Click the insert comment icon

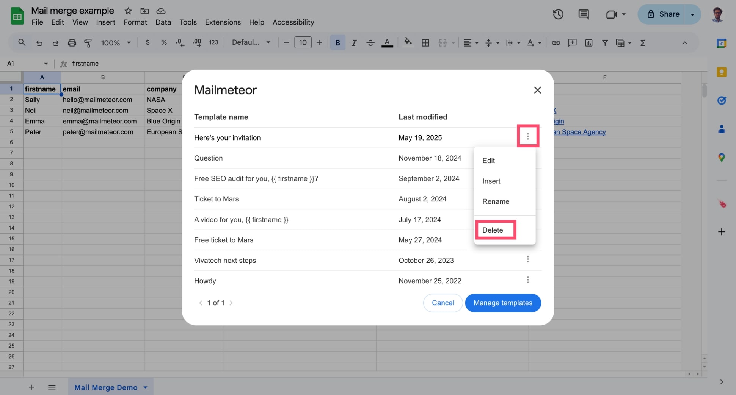tap(572, 42)
